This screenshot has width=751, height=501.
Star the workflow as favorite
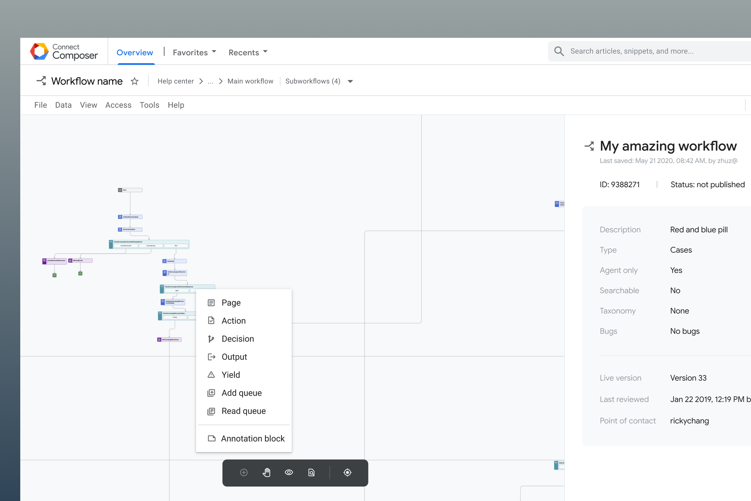(x=135, y=81)
